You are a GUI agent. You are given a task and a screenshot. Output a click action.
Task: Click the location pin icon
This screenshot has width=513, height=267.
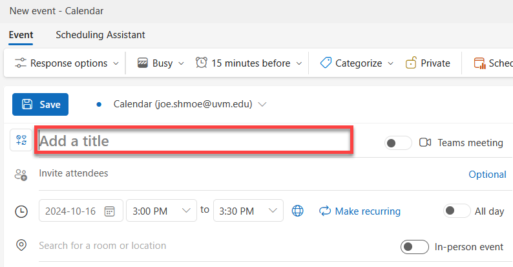click(x=21, y=245)
